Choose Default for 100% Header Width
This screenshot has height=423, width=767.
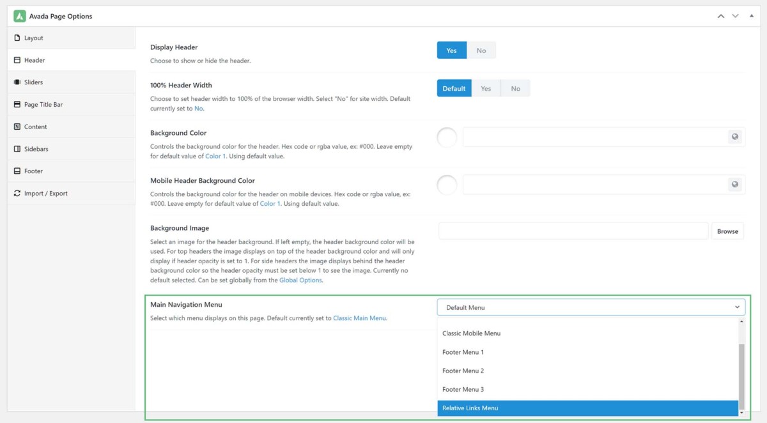pos(454,88)
